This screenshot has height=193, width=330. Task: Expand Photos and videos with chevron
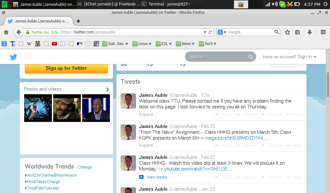[x=108, y=90]
